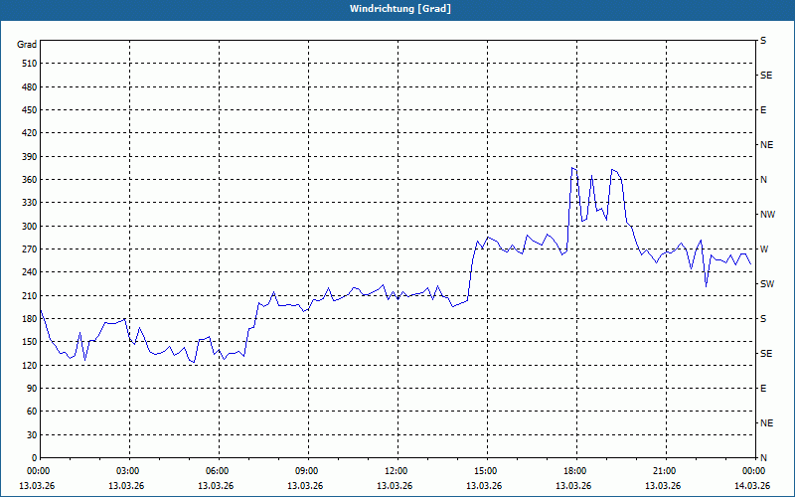This screenshot has width=795, height=497.
Task: Select the 270 degree y-axis label
Action: [28, 249]
